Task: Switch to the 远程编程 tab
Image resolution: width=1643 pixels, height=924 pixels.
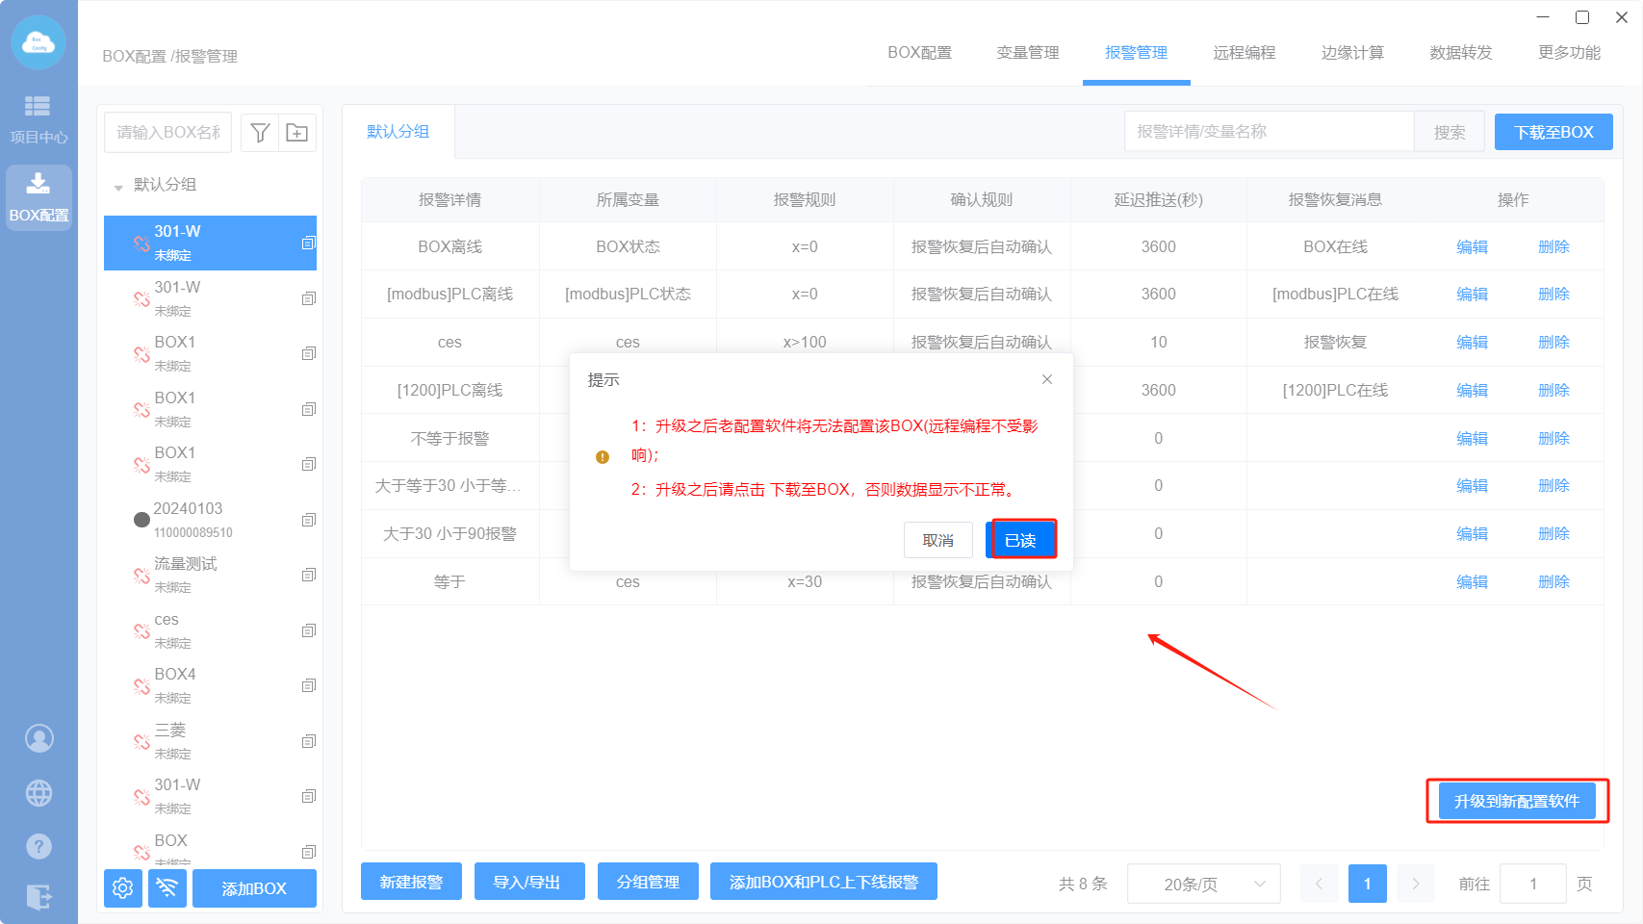Action: pos(1244,53)
